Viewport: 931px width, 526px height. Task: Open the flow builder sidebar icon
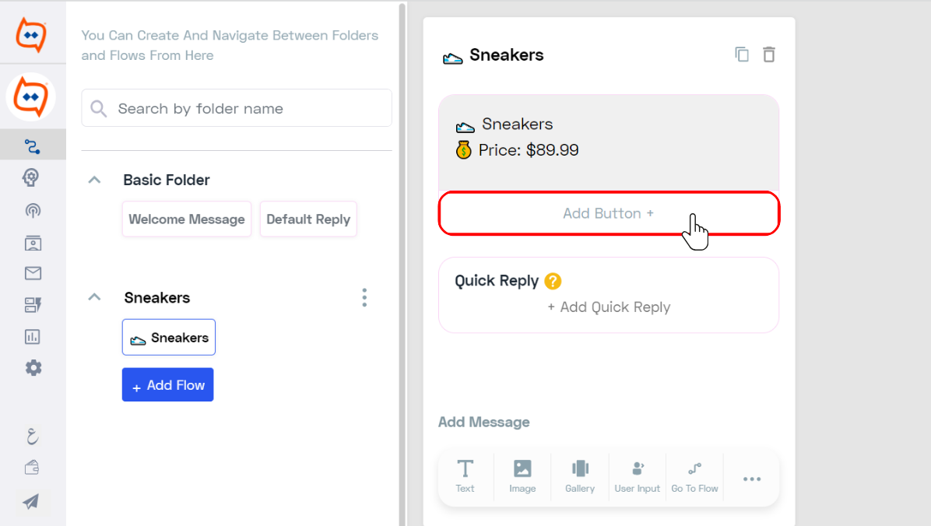pos(33,146)
